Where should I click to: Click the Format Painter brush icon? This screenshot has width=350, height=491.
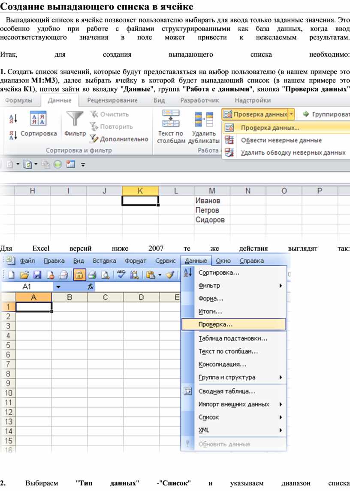tap(171, 275)
